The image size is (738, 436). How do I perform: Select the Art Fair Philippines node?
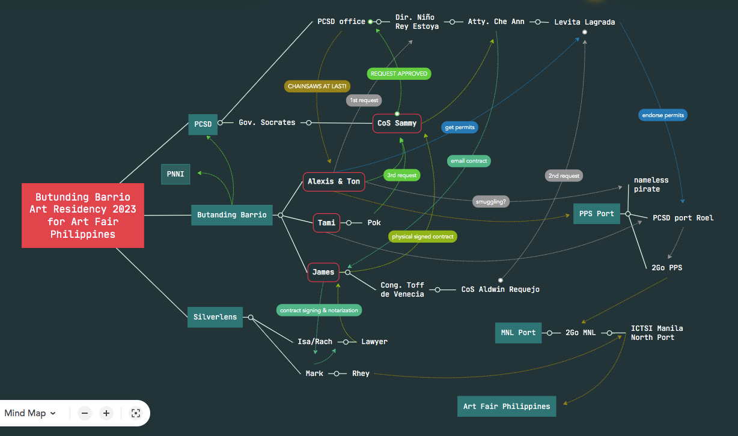pyautogui.click(x=506, y=407)
